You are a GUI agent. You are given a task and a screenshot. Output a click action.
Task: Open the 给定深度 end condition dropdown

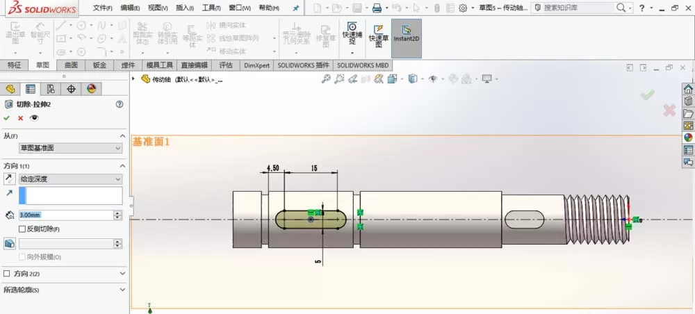pyautogui.click(x=70, y=179)
